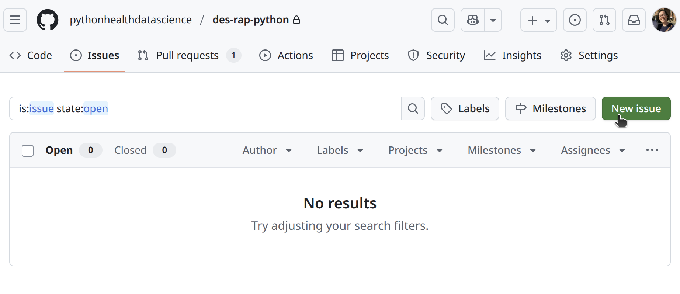Open the header search icon
The width and height of the screenshot is (680, 294).
click(443, 20)
